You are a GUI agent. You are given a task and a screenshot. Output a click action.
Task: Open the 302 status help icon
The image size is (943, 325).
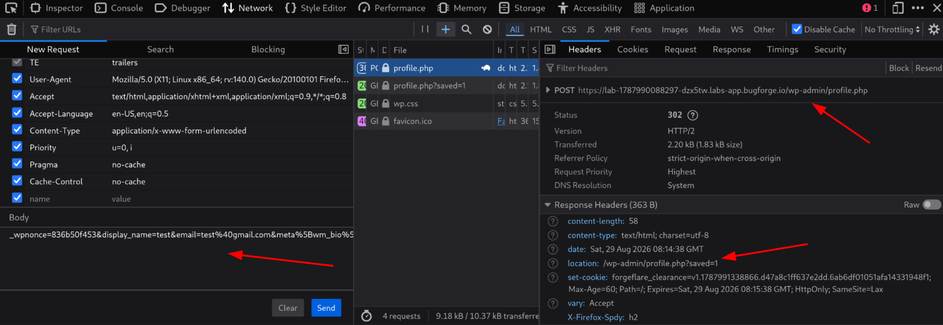click(x=693, y=115)
